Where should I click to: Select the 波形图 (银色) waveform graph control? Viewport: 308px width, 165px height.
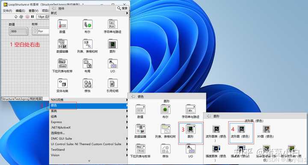241,131
